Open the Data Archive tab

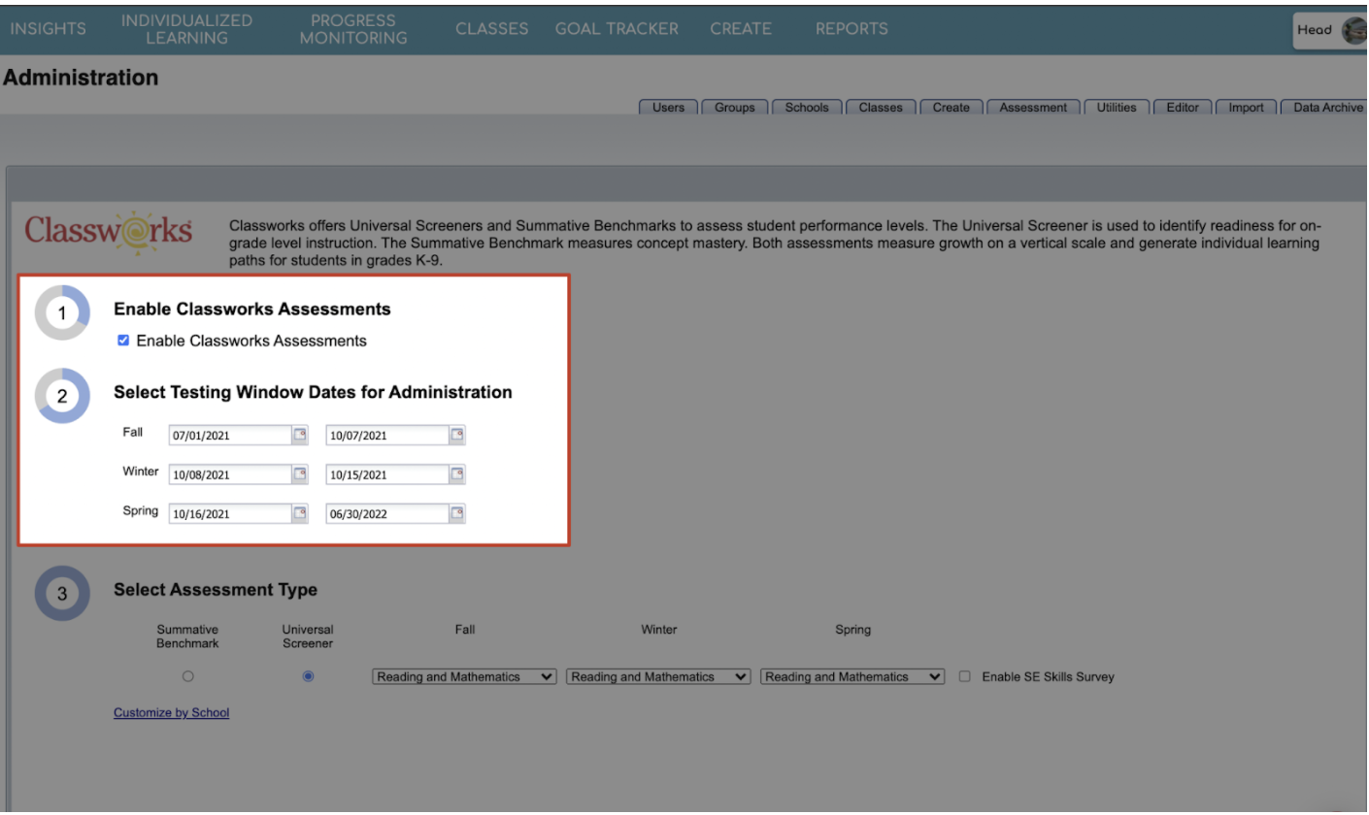(1325, 108)
